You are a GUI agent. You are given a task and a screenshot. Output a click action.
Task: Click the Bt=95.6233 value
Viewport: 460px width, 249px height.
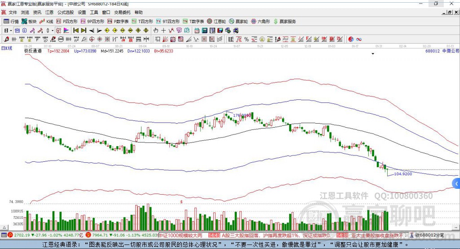click(164, 51)
